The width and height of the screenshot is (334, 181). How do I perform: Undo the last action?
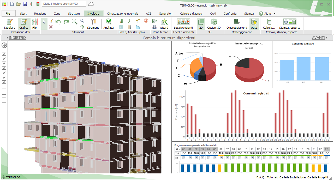point(58,22)
